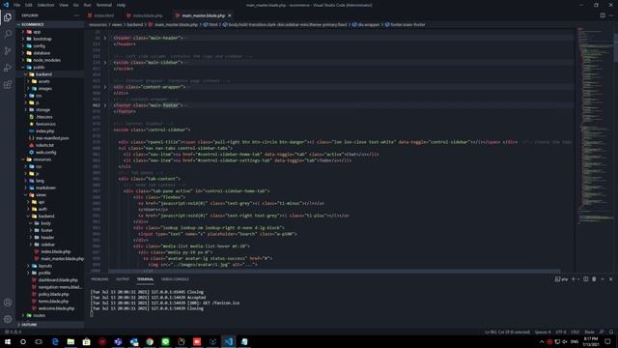Screen dimensions: 618x348
Task: Click the vertical editor scrollbar thumb
Action: pos(615,47)
